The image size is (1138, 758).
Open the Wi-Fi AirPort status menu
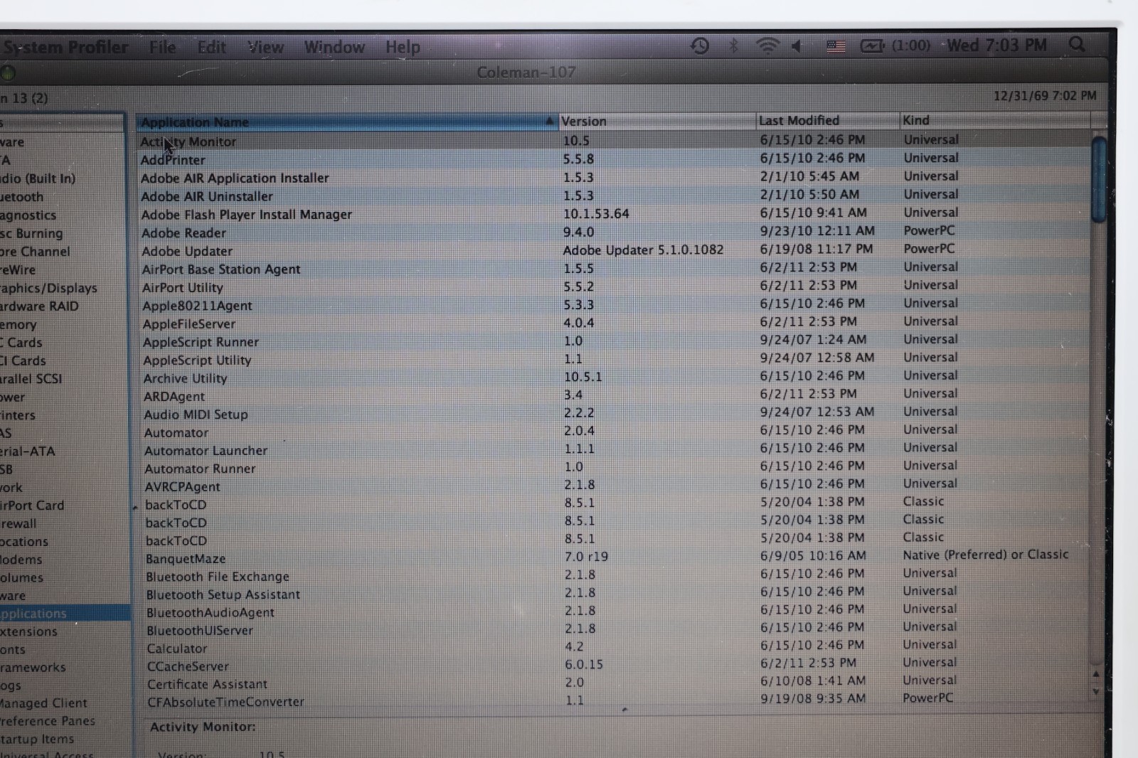pyautogui.click(x=767, y=46)
